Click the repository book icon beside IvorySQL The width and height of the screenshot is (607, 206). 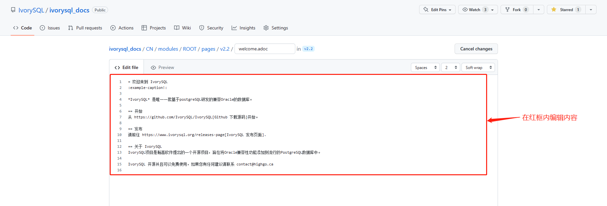pos(13,10)
